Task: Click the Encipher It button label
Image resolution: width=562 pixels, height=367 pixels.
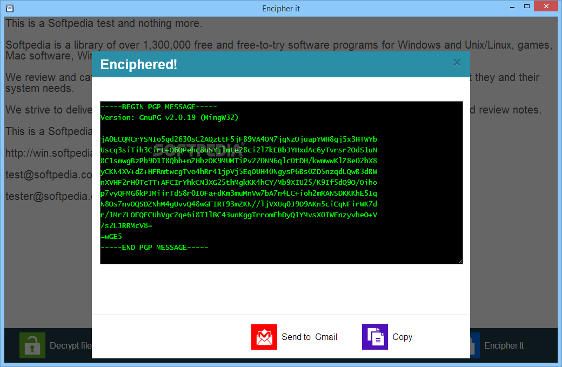Action: (x=504, y=345)
